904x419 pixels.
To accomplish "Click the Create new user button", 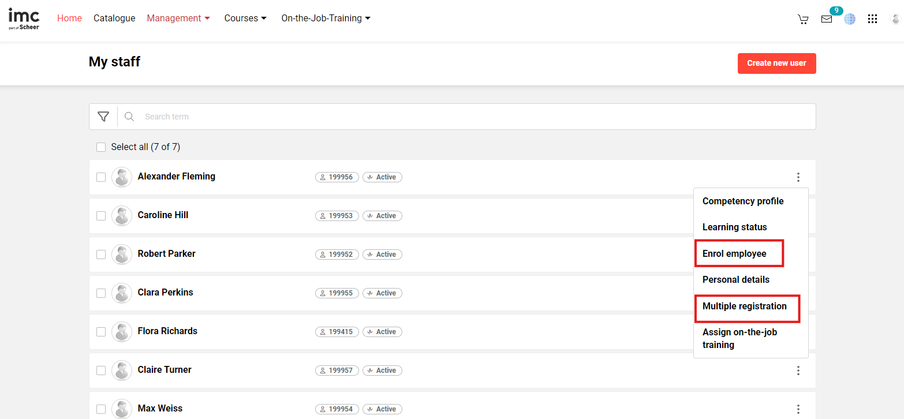I will [x=776, y=63].
